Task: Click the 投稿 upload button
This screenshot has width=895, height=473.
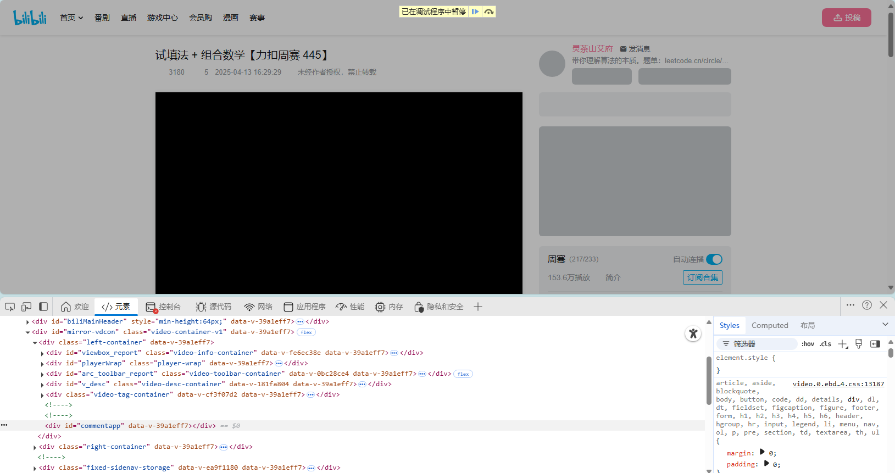Action: point(847,18)
